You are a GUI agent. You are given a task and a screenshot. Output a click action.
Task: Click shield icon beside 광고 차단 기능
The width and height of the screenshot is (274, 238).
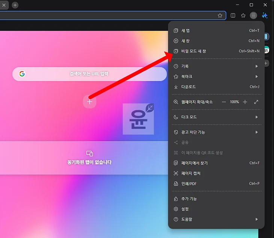click(x=176, y=132)
